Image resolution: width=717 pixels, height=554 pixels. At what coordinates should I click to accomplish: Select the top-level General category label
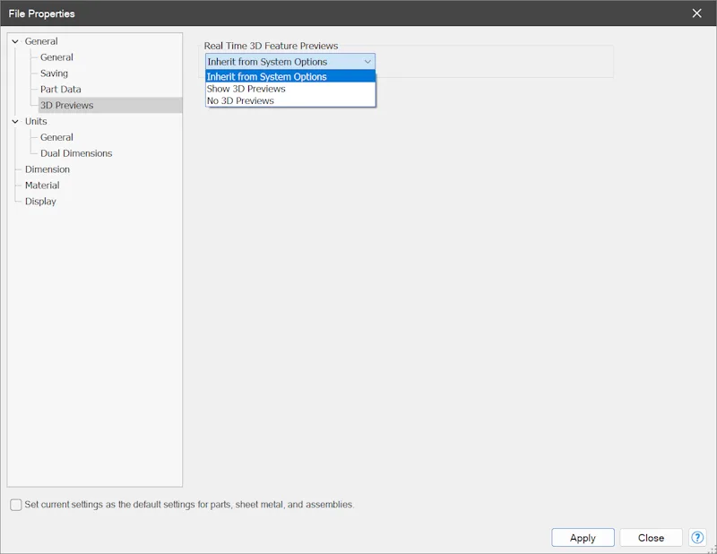[x=41, y=41]
